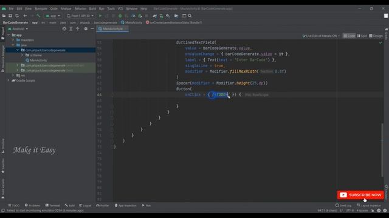Open Project panel gear settings
This screenshot has height=218, width=389.
click(86, 29)
